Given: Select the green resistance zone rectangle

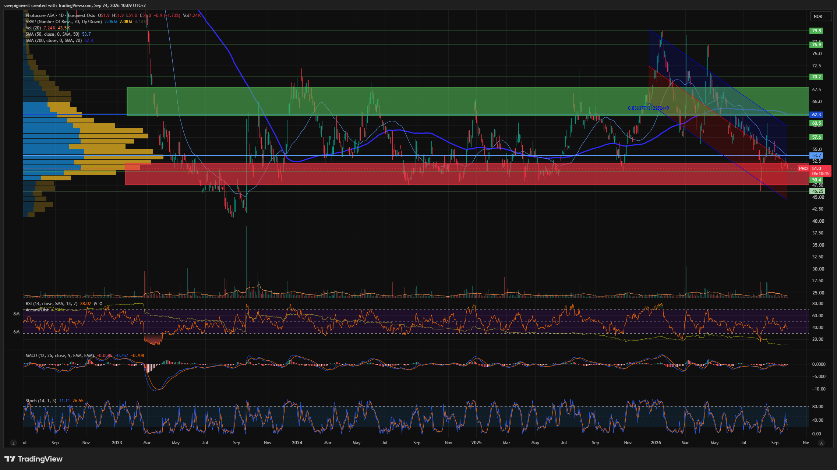Looking at the screenshot, I should coord(467,102).
